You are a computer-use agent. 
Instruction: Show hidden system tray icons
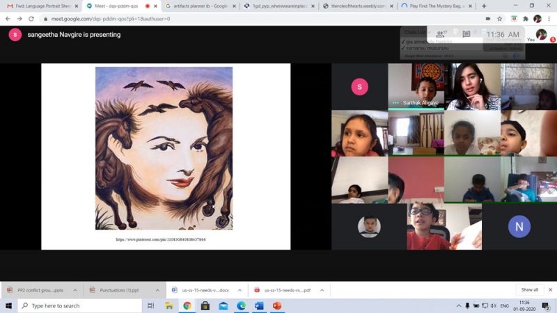click(x=459, y=305)
